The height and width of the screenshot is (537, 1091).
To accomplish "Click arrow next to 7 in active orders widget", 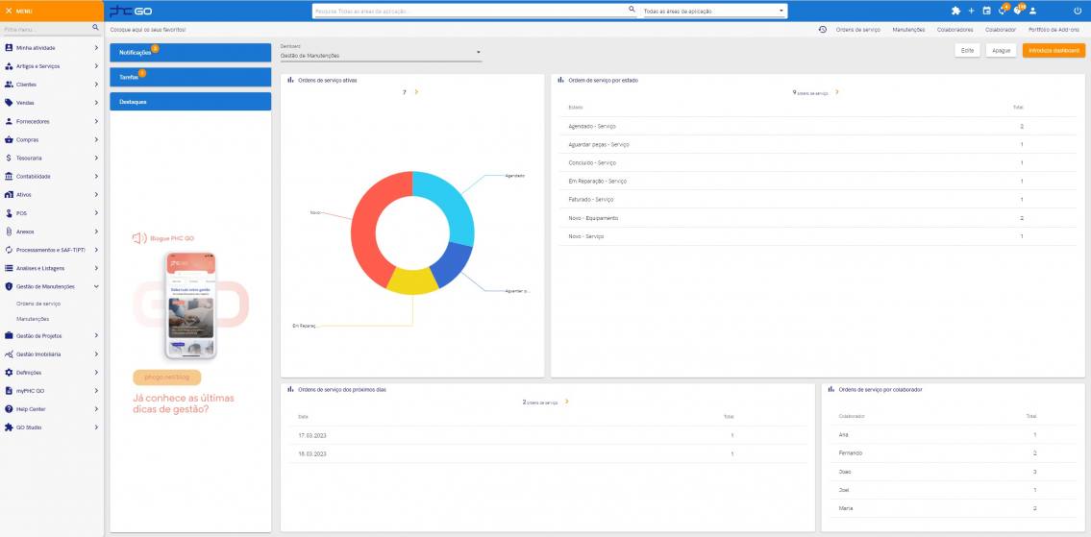I will 416,92.
